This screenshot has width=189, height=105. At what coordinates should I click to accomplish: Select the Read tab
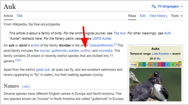(132, 16)
